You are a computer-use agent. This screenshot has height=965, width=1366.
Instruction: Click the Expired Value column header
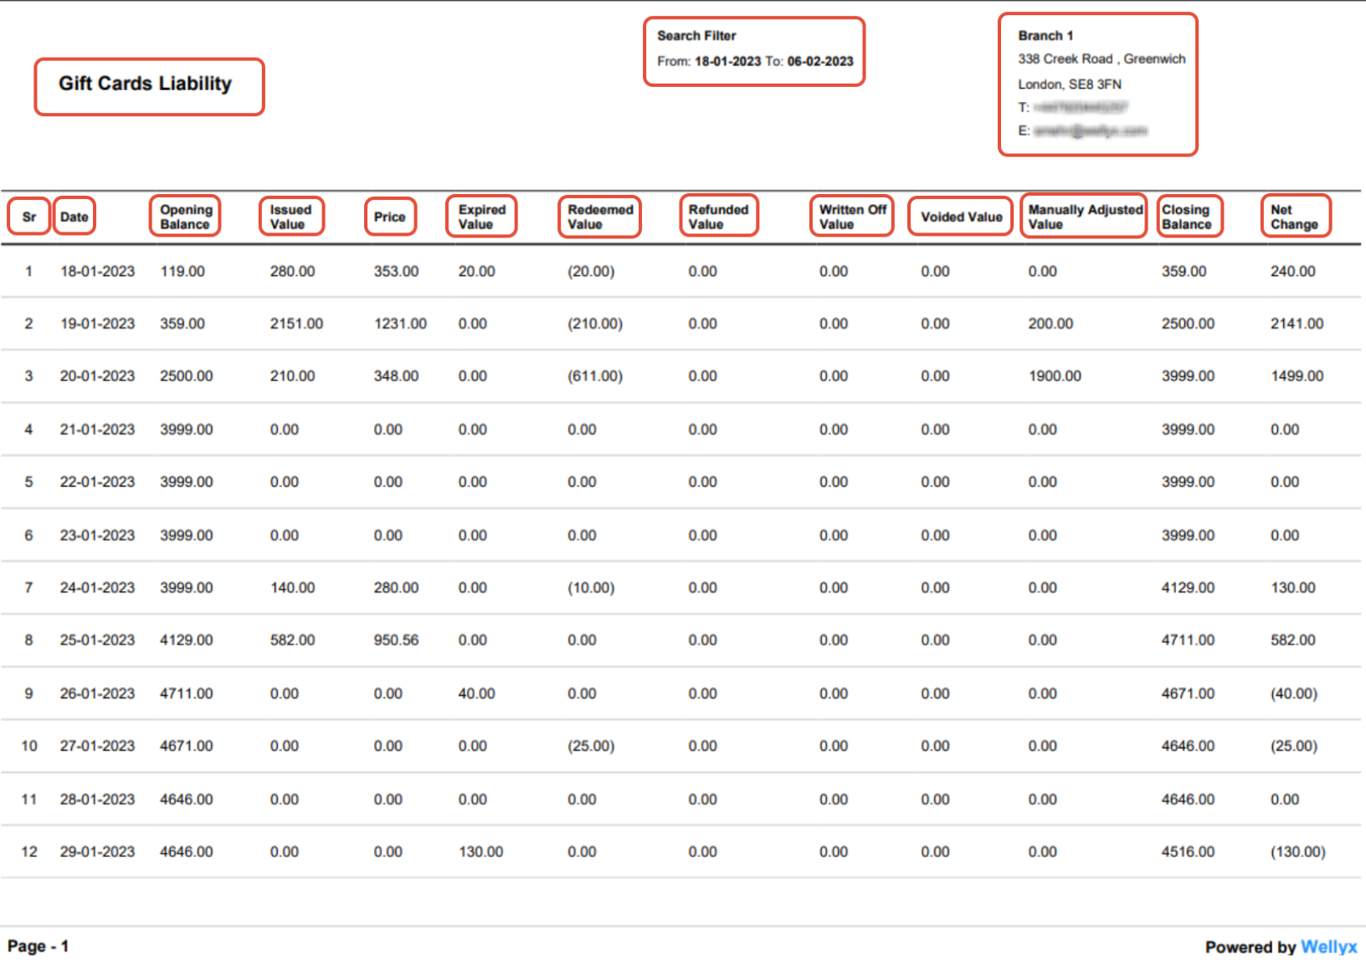click(x=481, y=217)
